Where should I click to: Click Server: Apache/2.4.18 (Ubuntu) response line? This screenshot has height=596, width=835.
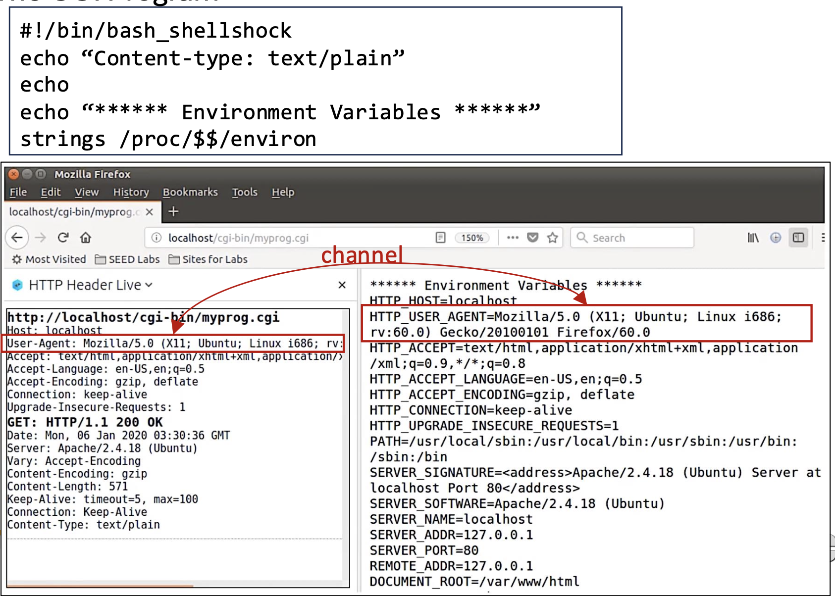[102, 448]
